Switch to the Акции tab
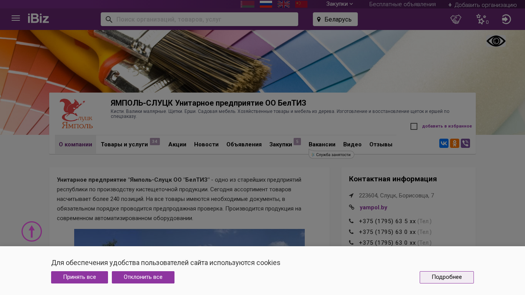525x295 pixels. click(177, 144)
